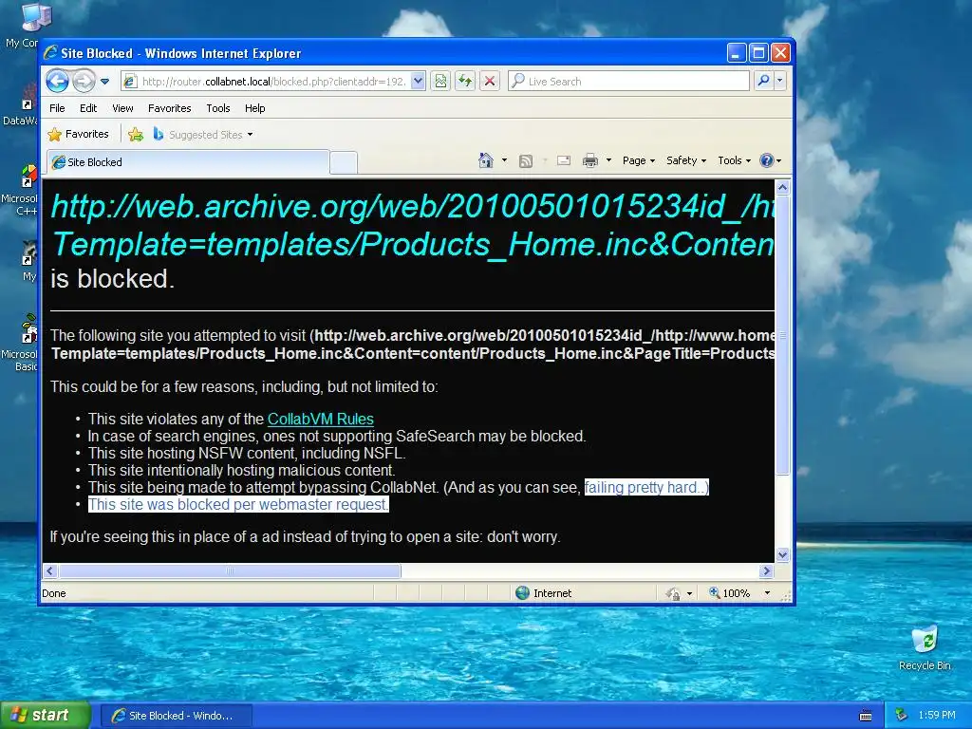This screenshot has width=972, height=729.
Task: Follow the CollabVM Rules link
Action: point(321,419)
